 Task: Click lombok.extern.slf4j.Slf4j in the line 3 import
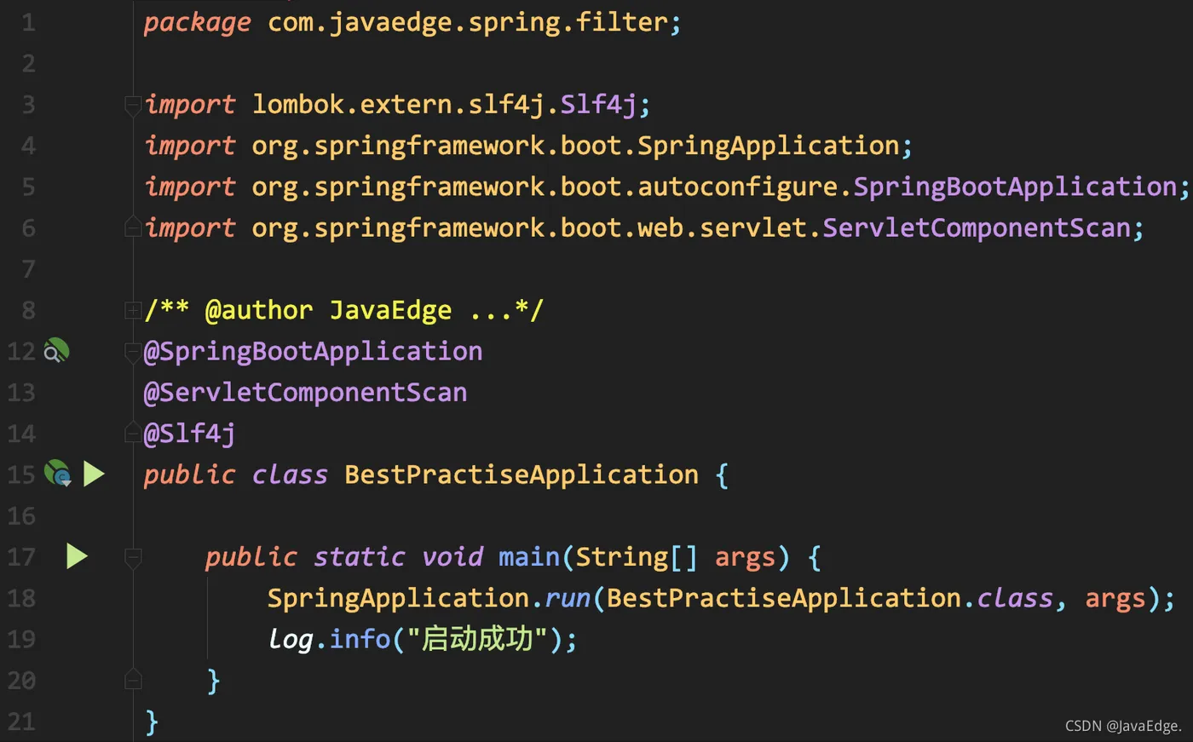click(444, 105)
